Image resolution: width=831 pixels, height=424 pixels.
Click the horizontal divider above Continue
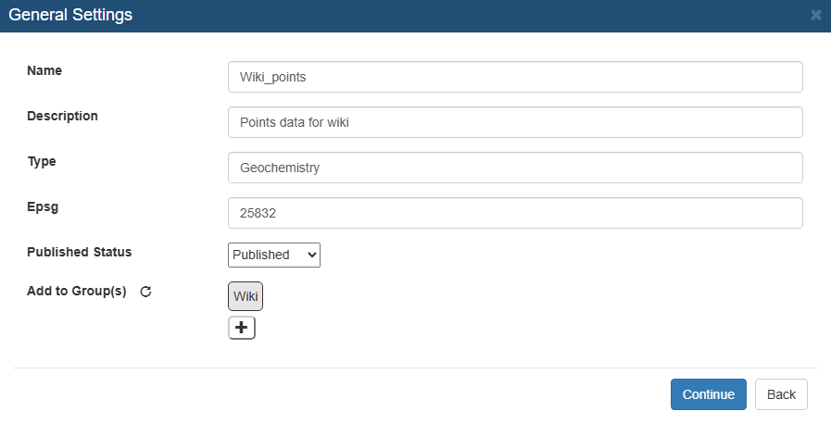click(x=415, y=368)
